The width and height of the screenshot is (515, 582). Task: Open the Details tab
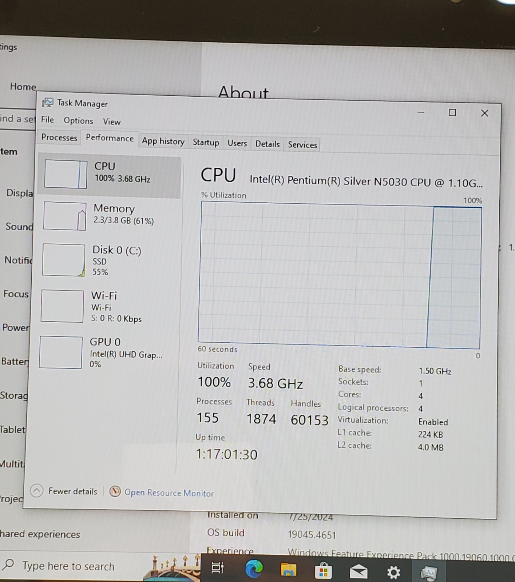(268, 144)
